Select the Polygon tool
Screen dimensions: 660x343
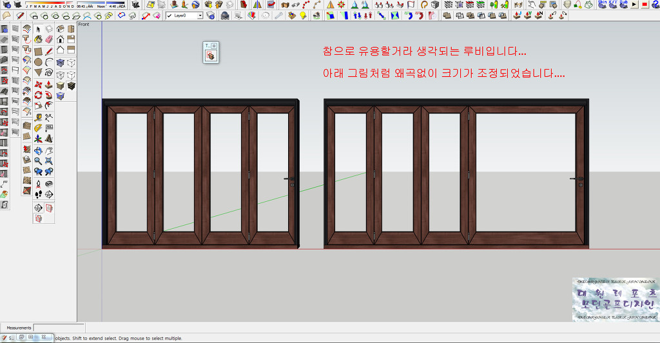pyautogui.click(x=38, y=72)
